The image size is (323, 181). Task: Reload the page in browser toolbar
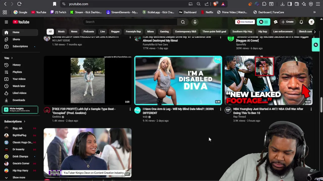(x=19, y=4)
